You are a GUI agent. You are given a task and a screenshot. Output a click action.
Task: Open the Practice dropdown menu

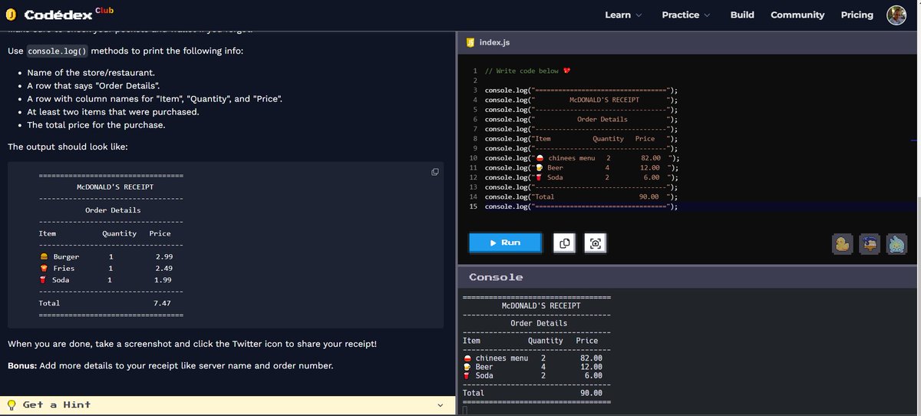coord(686,15)
